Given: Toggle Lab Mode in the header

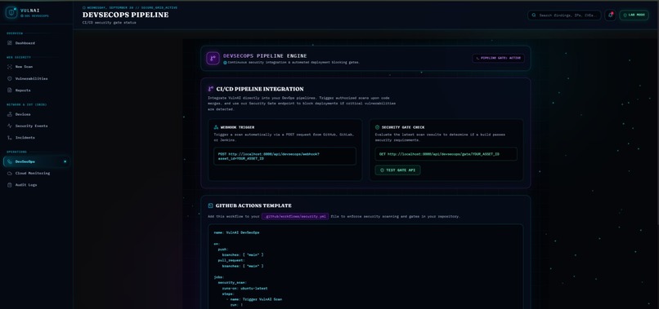Looking at the screenshot, I should [634, 15].
